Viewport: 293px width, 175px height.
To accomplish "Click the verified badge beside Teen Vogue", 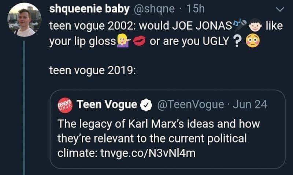I will point(146,106).
